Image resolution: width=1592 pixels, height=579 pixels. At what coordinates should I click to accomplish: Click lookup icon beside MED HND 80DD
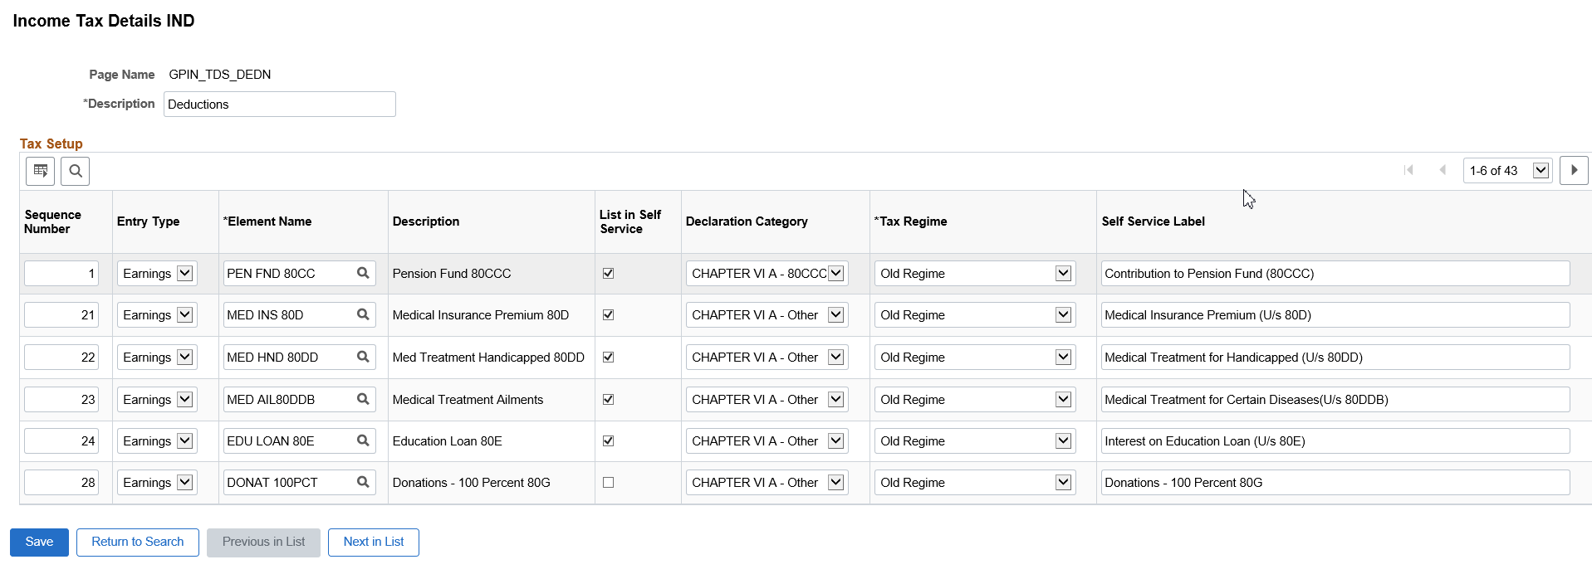pos(363,357)
